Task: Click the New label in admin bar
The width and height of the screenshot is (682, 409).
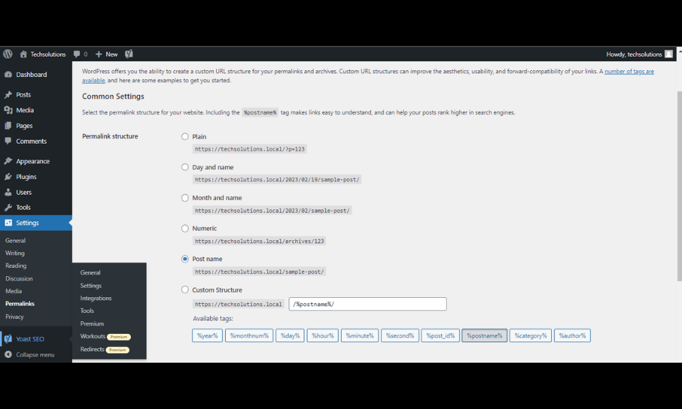Action: [x=111, y=55]
